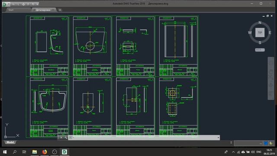This screenshot has height=156, width=277.
Task: Open the battery icon in system tray
Action: click(x=248, y=152)
